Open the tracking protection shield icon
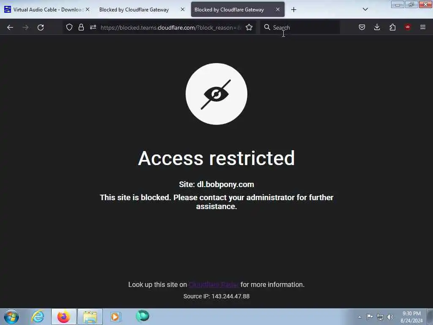The image size is (433, 325). (69, 27)
